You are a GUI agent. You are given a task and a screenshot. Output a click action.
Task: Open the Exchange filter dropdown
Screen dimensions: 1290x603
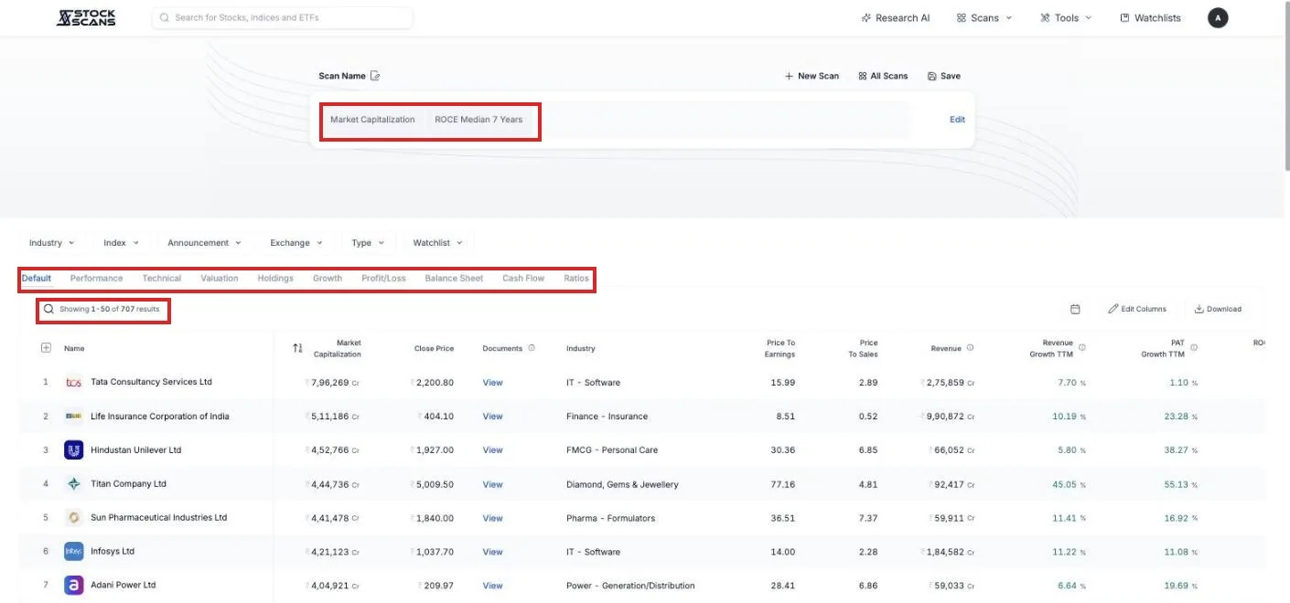[x=296, y=243]
